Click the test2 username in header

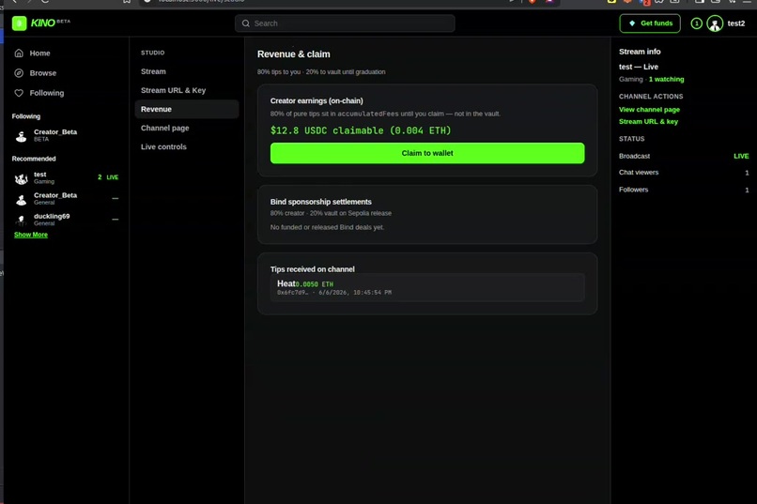tap(735, 23)
